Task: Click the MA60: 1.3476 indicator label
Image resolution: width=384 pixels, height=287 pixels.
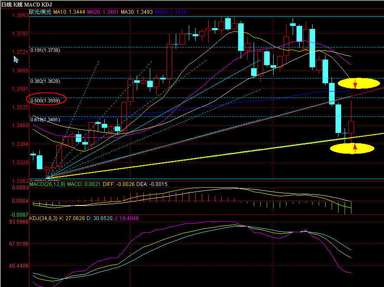Action: click(x=171, y=12)
